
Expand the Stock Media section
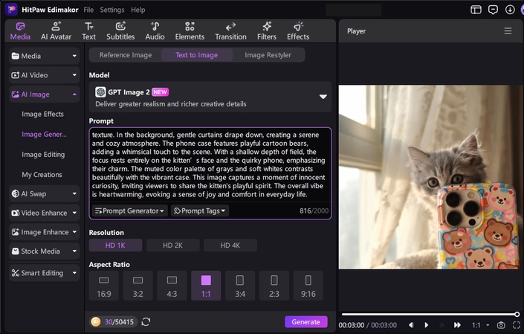point(45,251)
